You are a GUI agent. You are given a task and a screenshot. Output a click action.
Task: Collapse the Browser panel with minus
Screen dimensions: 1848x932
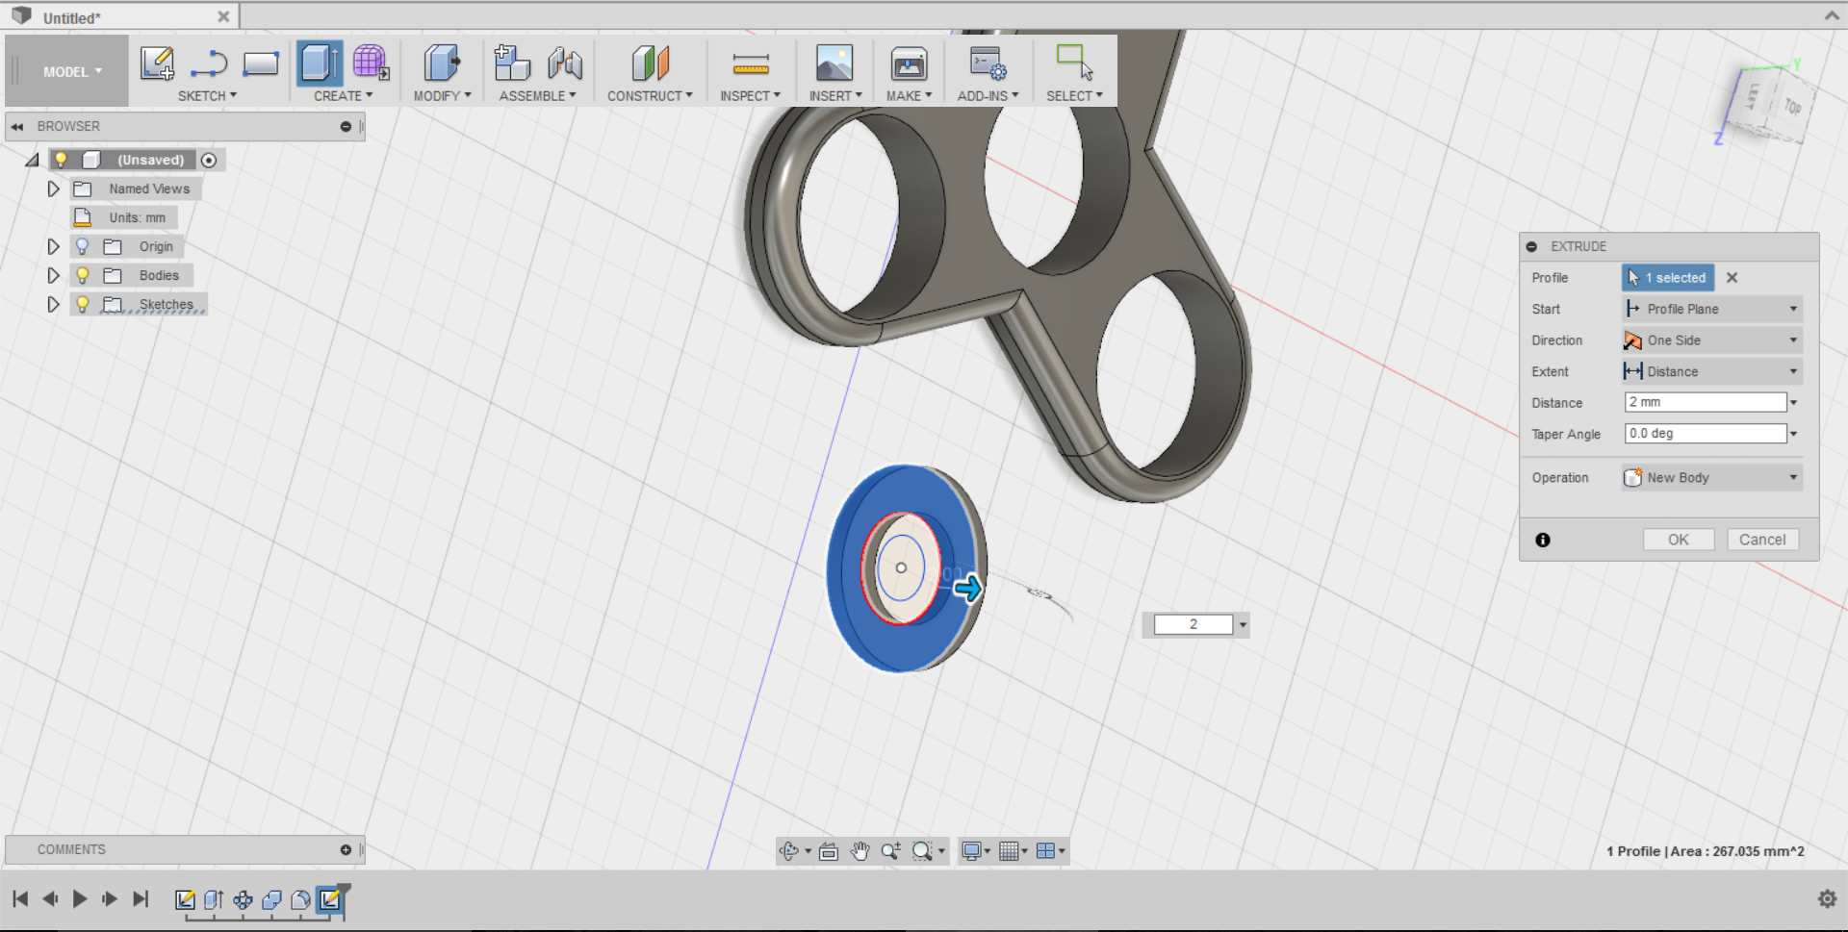pos(346,127)
